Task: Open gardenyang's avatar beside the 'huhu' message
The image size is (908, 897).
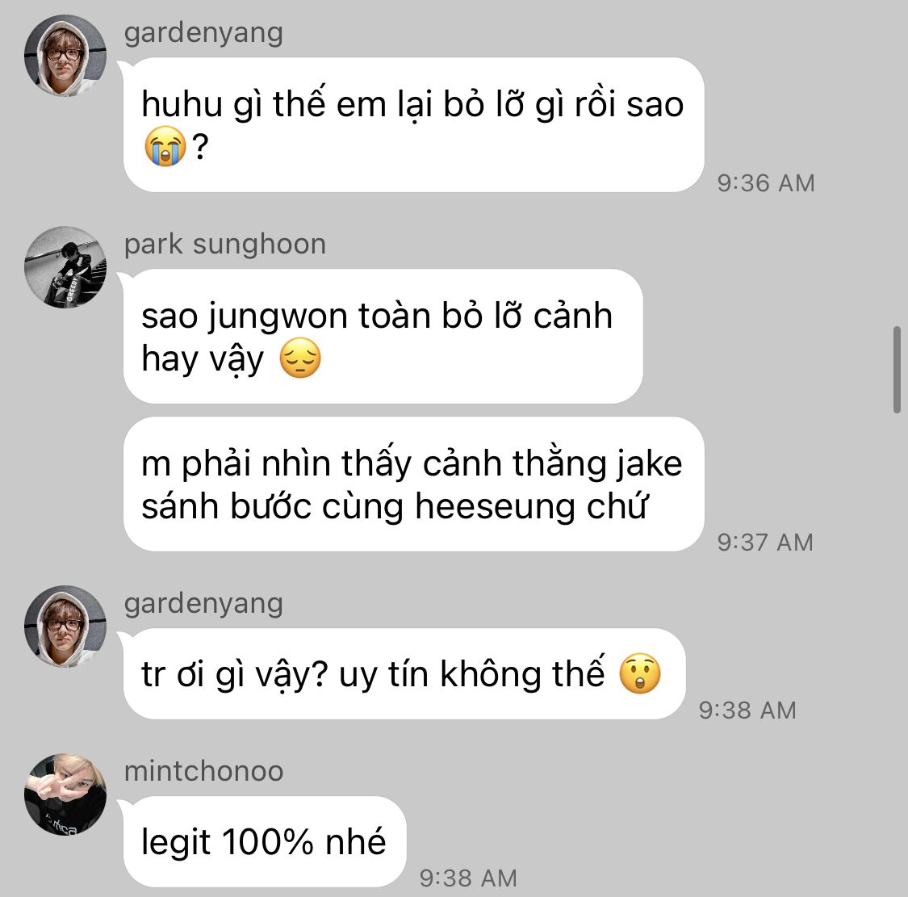Action: tap(65, 56)
